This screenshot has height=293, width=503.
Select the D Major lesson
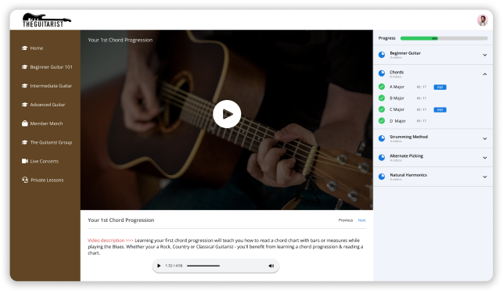[x=397, y=121]
